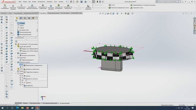Select DisplayManager color sphere tab icon

(33, 18)
